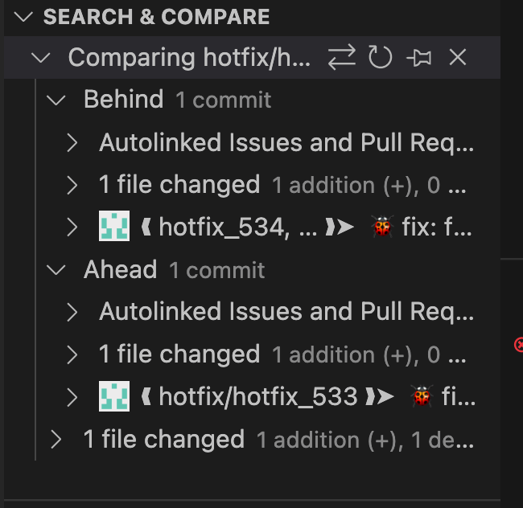Swap the comparison direction icon
Image resolution: width=523 pixels, height=508 pixels.
point(342,58)
